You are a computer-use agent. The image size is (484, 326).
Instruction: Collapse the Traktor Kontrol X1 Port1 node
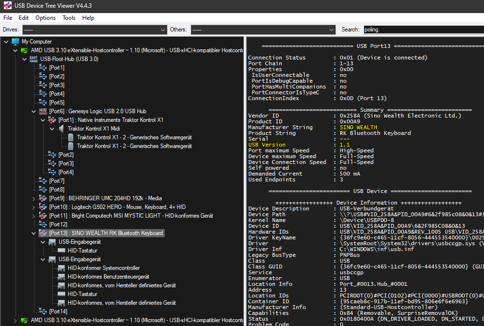[x=43, y=120]
